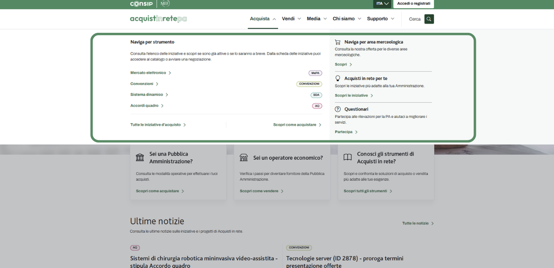This screenshot has width=554, height=268.
Task: Click the operatore economico shop icon
Action: pyautogui.click(x=244, y=158)
